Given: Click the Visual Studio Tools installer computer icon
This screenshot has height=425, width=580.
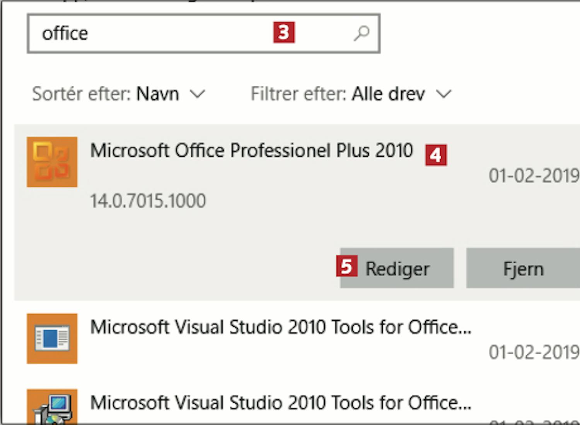Looking at the screenshot, I should 52,407.
